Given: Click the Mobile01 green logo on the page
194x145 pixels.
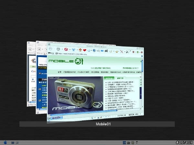Looking at the screenshot, I should (x=66, y=61).
